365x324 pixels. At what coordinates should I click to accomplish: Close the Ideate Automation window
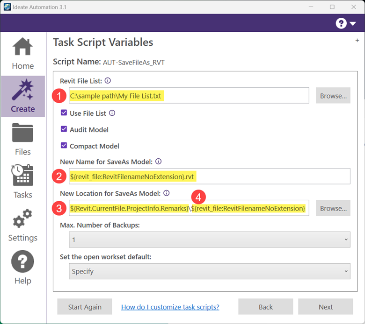tap(354, 7)
